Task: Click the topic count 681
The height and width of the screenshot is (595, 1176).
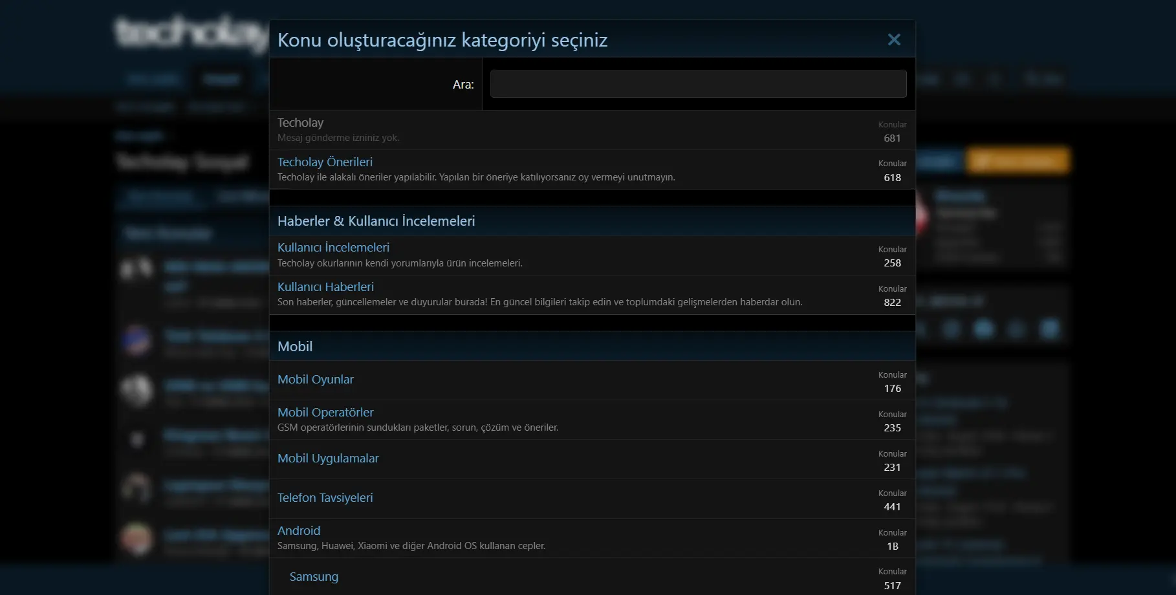Action: click(892, 138)
